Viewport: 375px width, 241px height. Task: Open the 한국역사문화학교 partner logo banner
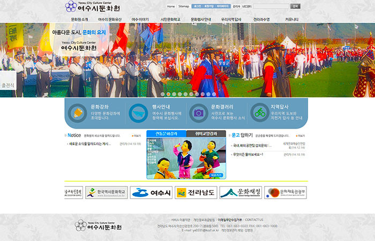[107, 192]
